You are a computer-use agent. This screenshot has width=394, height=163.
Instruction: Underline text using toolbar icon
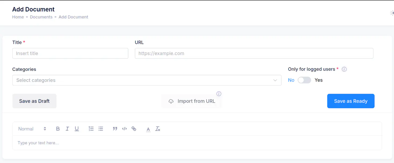[77, 129]
